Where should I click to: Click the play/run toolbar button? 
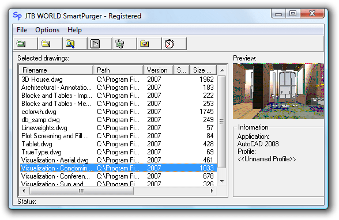point(95,44)
